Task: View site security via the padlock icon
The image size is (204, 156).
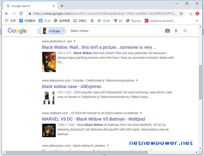Action: coord(30,13)
